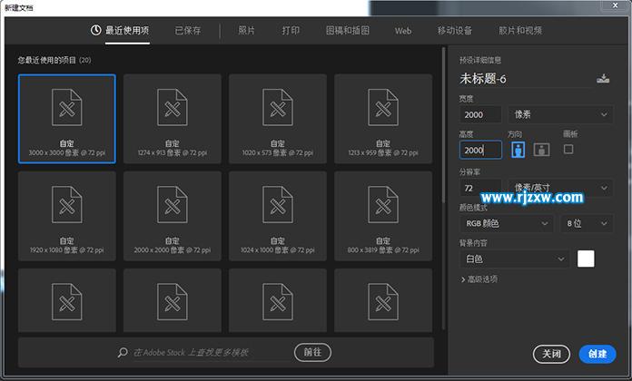This screenshot has width=632, height=381.
Task: Choose the 2000 x 2000 像素 custom preset
Action: (173, 216)
